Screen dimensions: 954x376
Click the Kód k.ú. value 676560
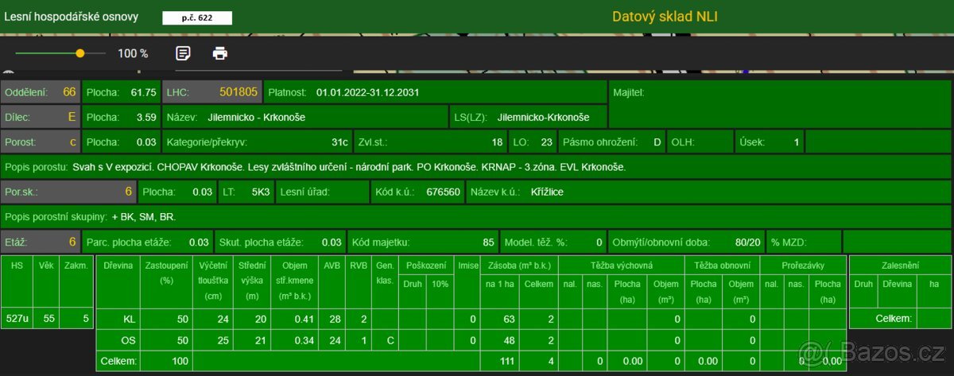pos(444,192)
